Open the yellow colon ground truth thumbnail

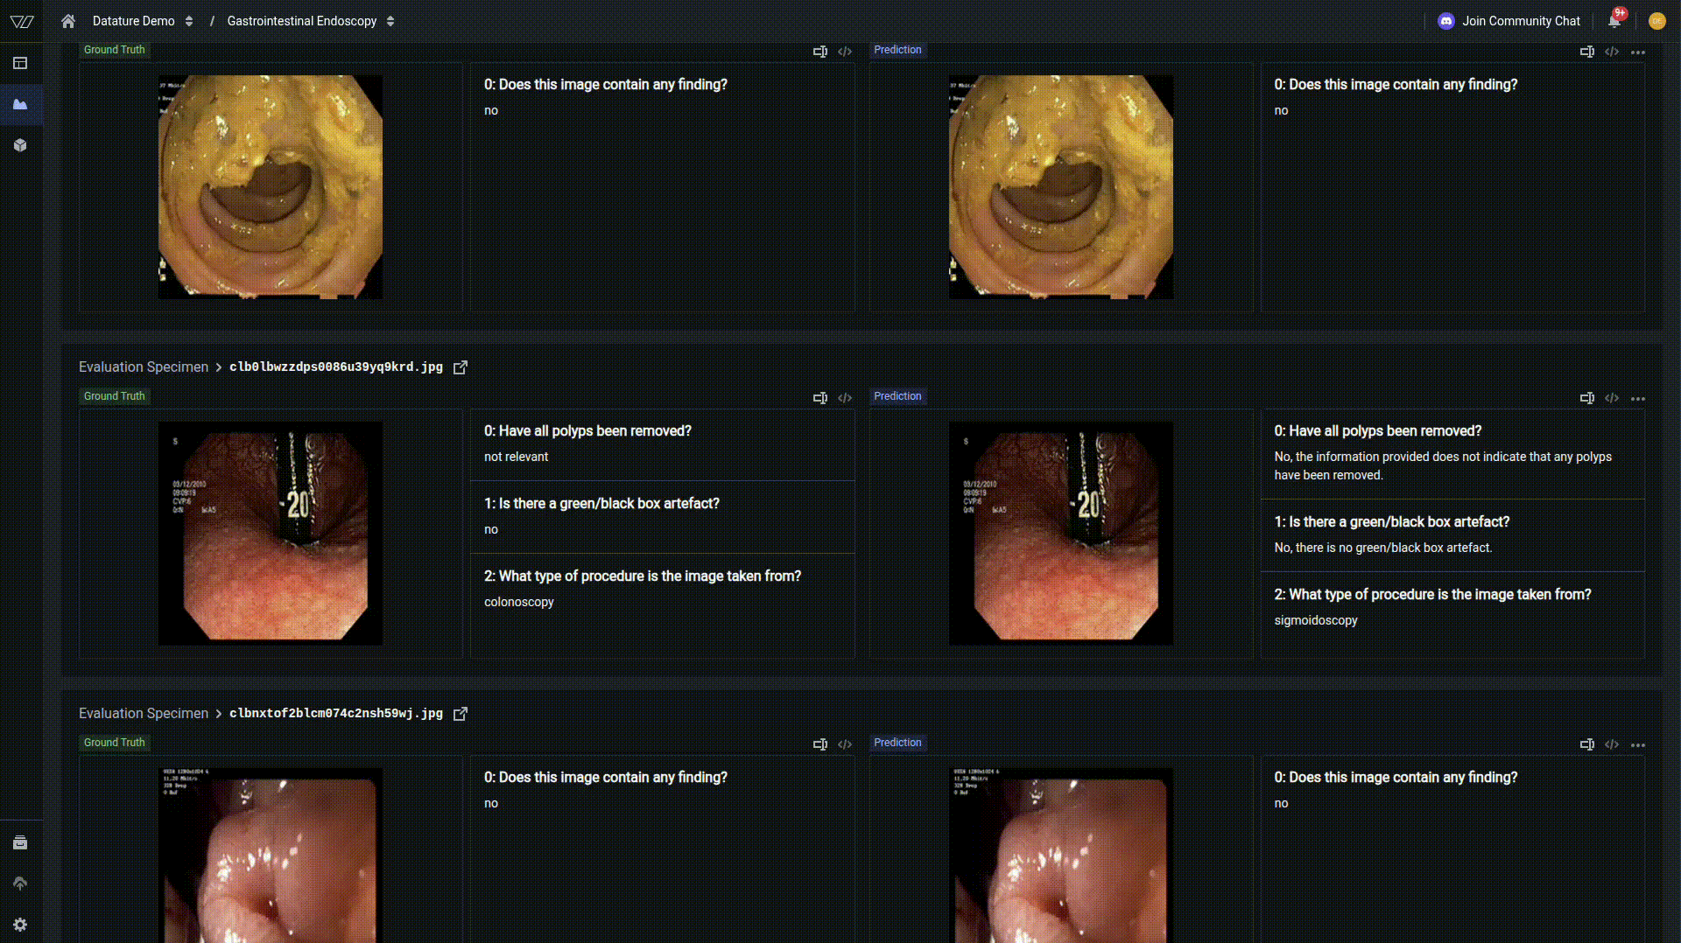click(x=271, y=187)
